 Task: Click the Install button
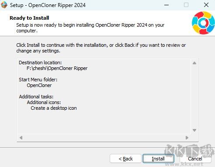point(158,159)
